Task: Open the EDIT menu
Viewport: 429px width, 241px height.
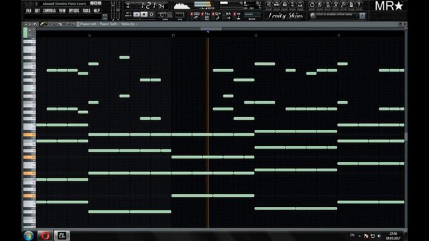Action: pyautogui.click(x=37, y=11)
